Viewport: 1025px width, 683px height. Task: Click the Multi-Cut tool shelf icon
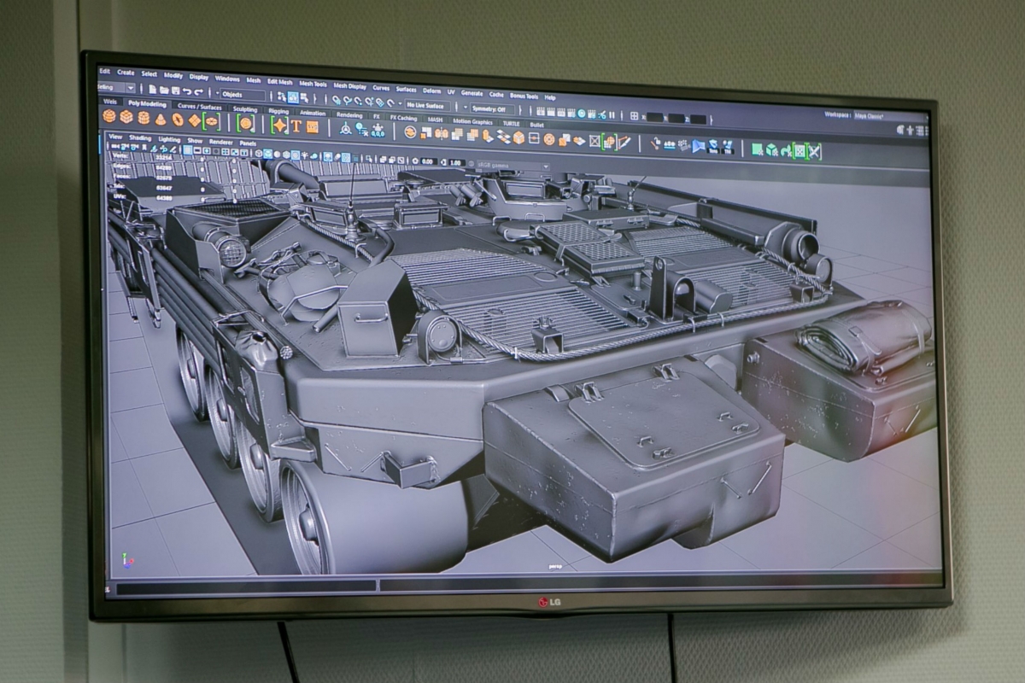(624, 142)
